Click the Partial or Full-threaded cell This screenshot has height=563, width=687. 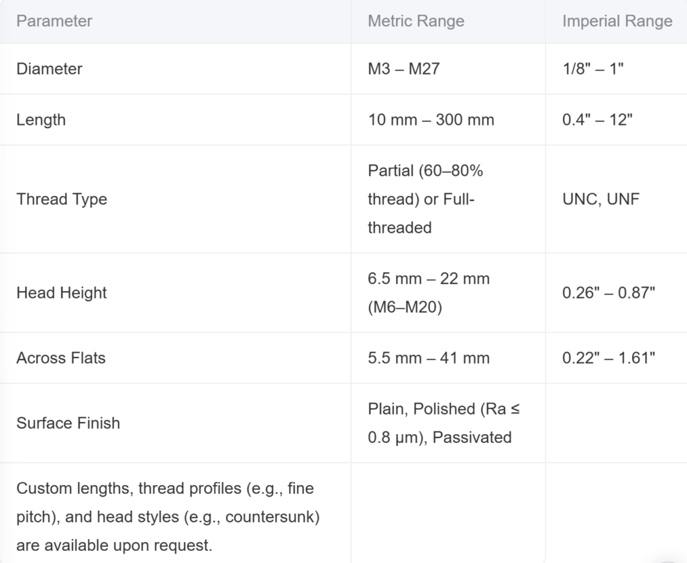[425, 199]
